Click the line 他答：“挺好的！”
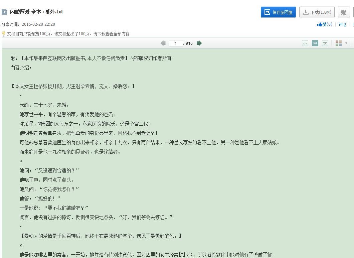The width and height of the screenshot is (354, 258). tap(40, 199)
